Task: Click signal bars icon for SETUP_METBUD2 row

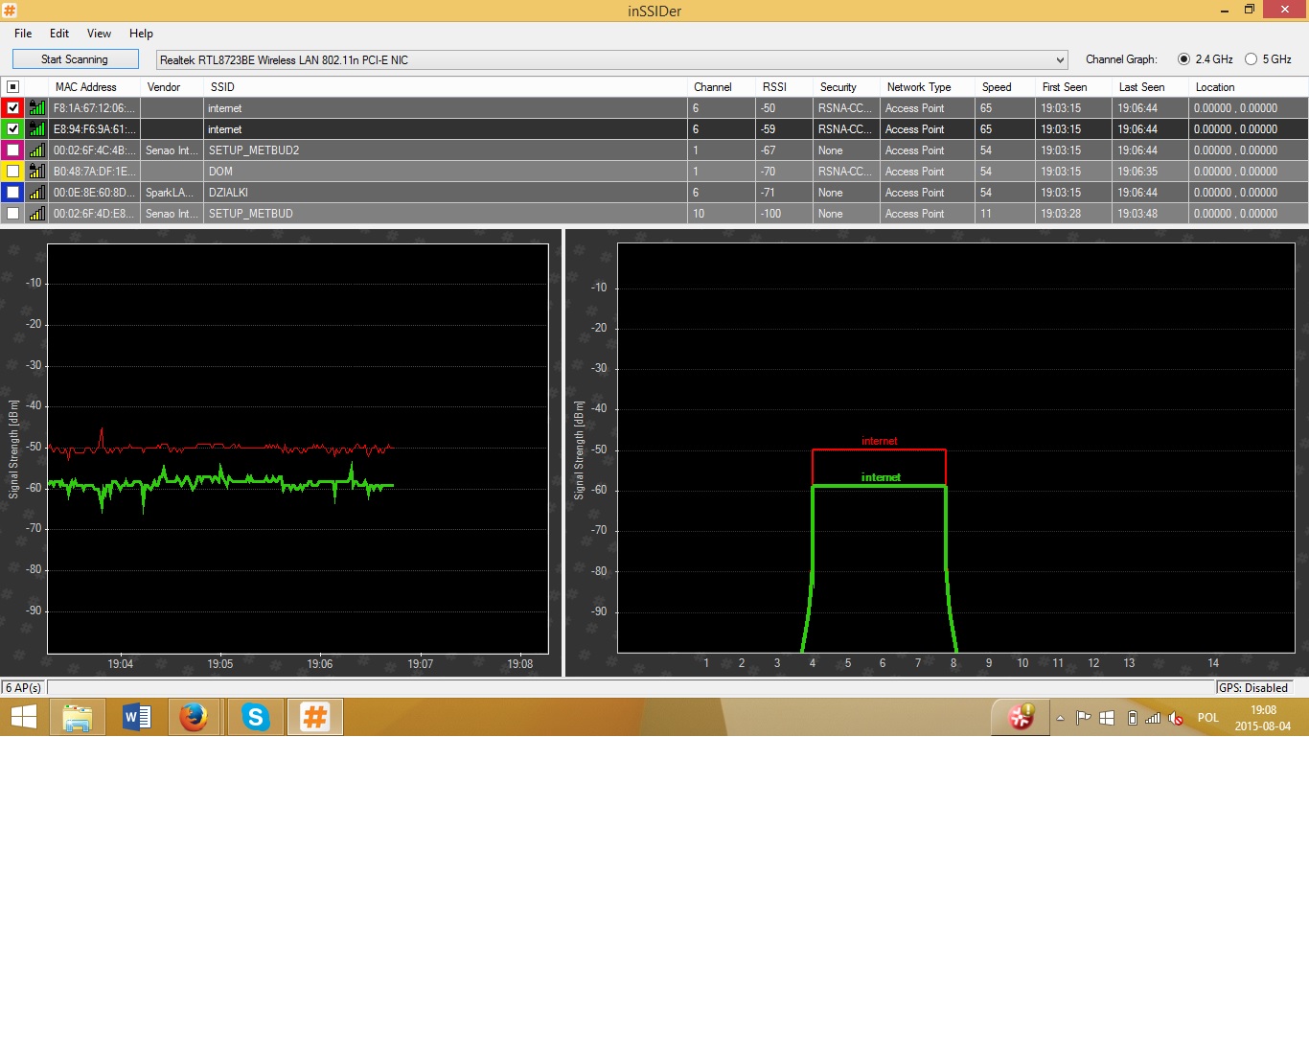Action: 36,150
